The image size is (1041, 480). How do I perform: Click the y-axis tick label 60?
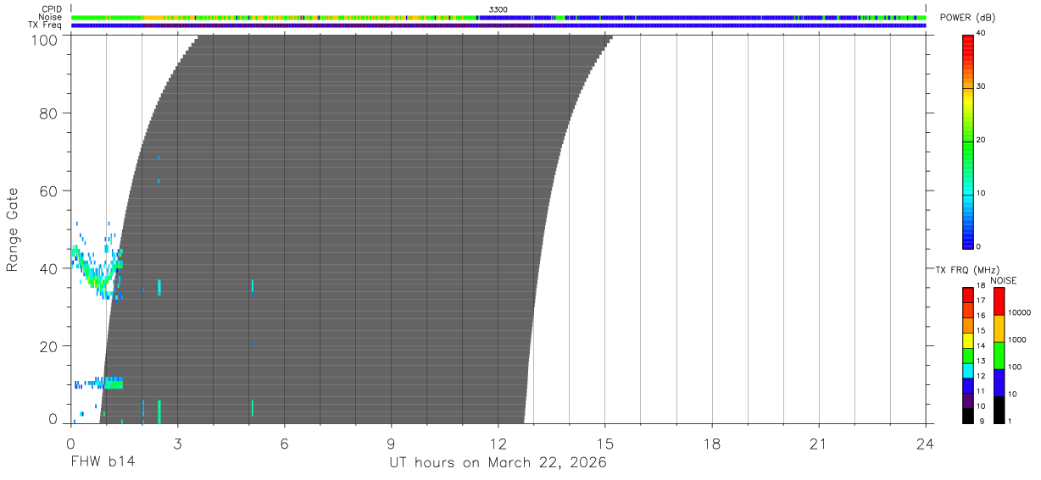[48, 191]
